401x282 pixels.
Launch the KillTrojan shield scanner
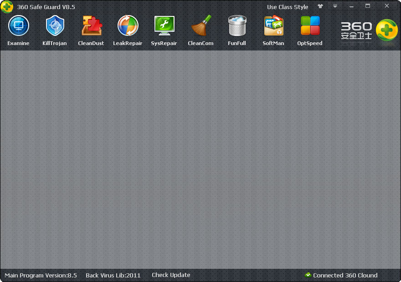point(55,30)
